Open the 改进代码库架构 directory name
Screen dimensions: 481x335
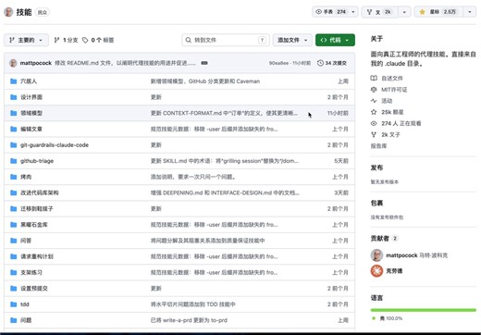click(40, 192)
